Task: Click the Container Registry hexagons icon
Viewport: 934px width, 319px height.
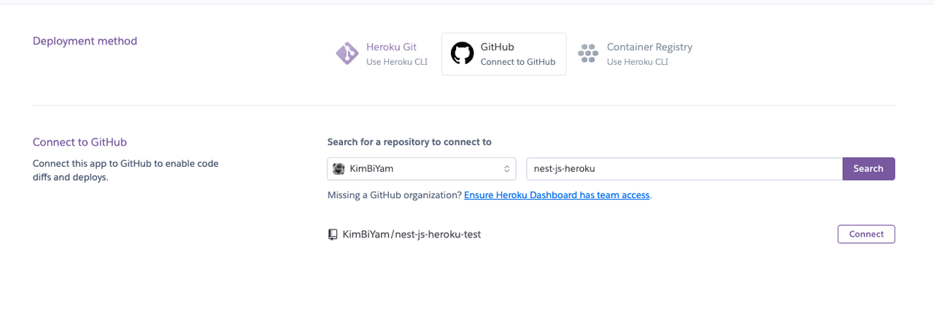Action: 588,54
